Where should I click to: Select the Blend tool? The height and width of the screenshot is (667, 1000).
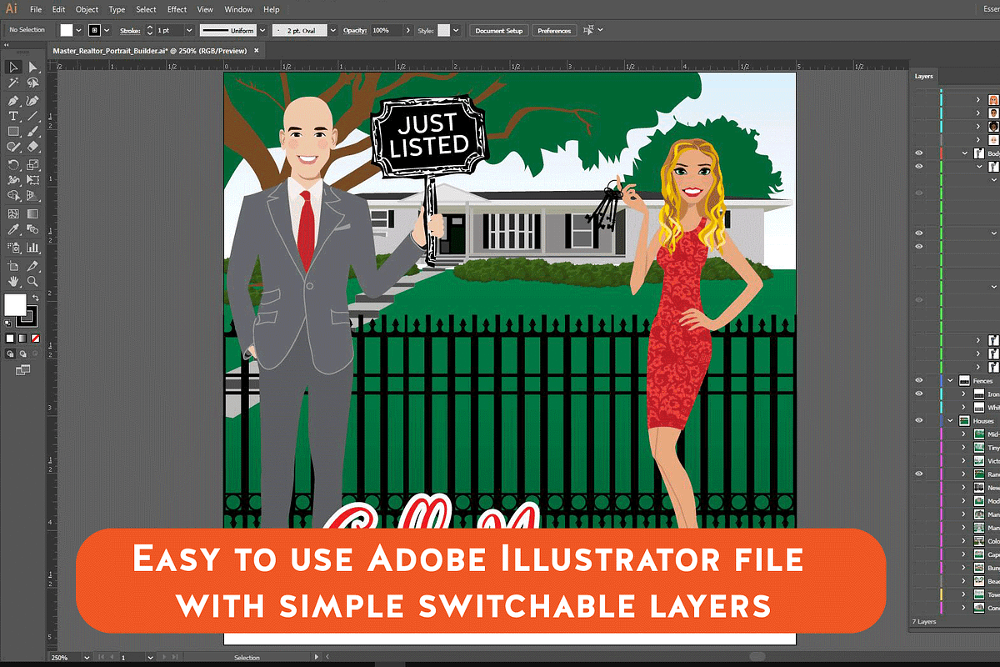[x=33, y=229]
